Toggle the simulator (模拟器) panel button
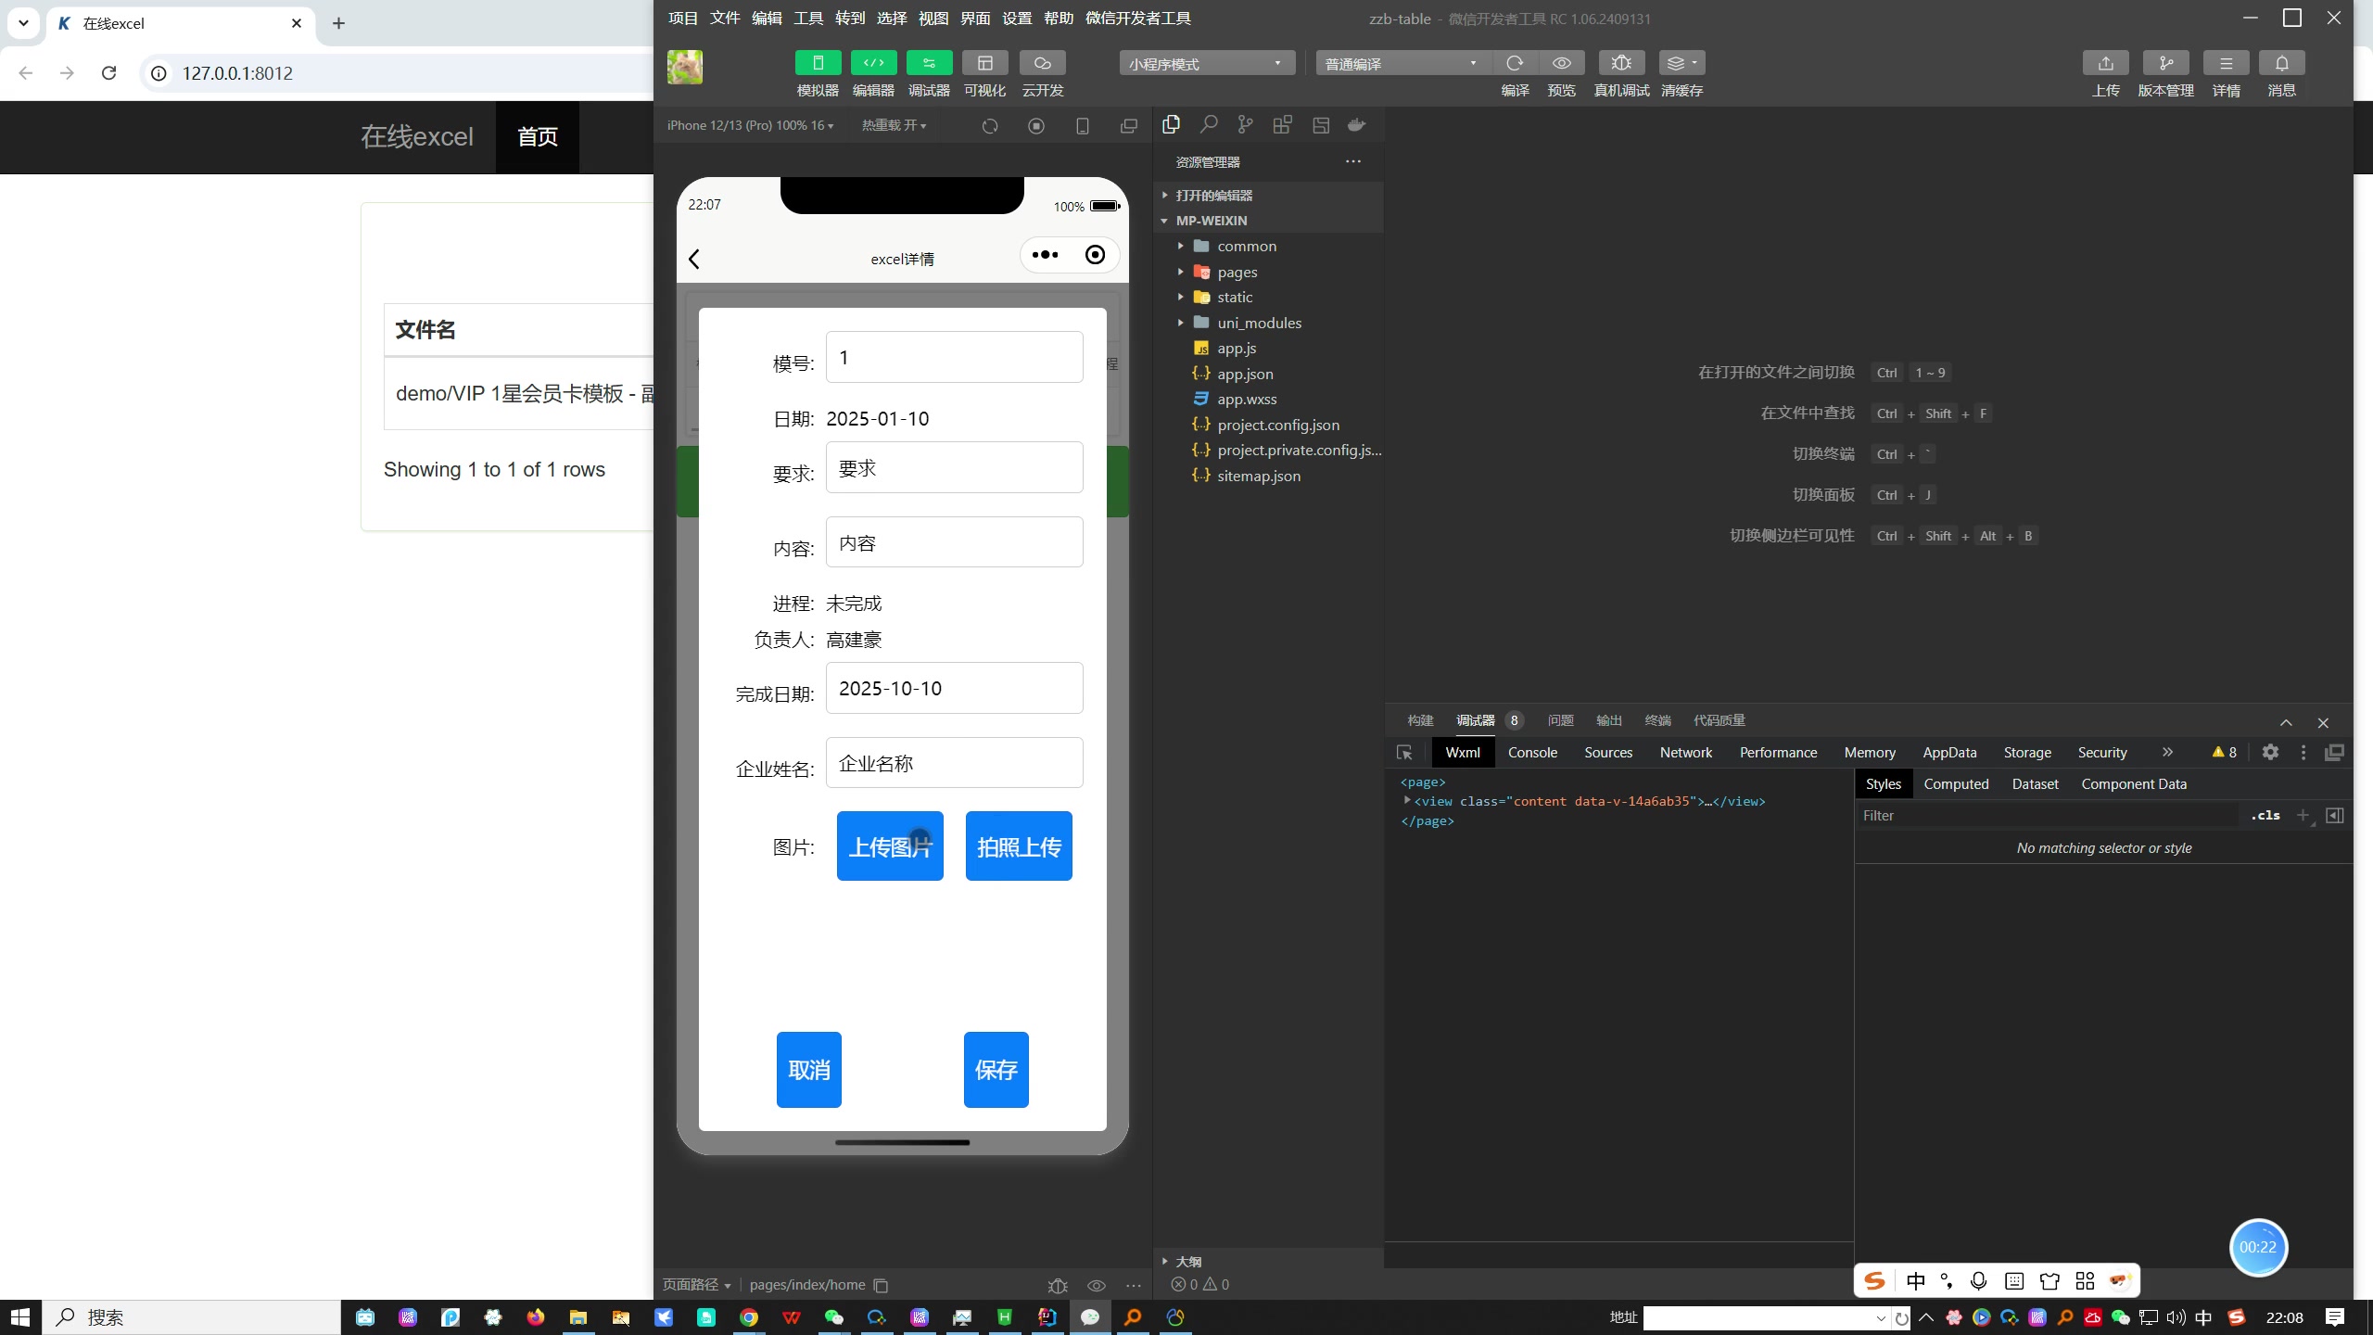 tap(818, 63)
